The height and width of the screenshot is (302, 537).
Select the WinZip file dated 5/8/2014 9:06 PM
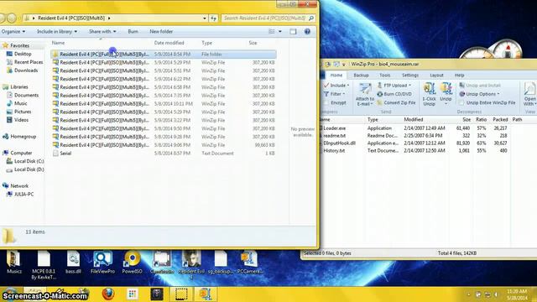tap(164, 145)
